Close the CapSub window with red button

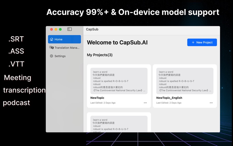(x=52, y=29)
